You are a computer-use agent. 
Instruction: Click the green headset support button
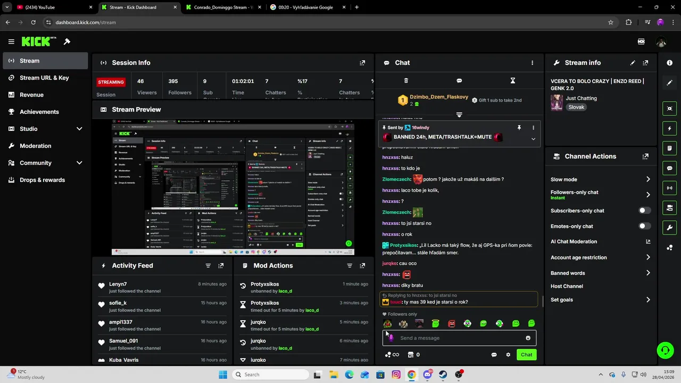click(665, 350)
